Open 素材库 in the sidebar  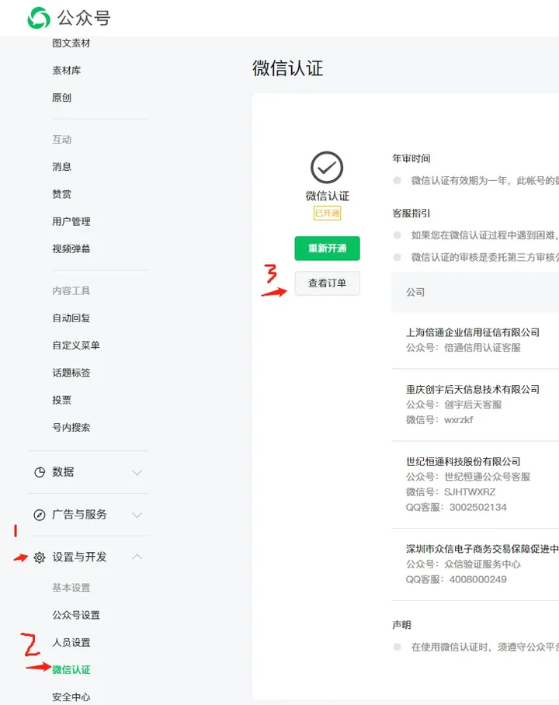(67, 71)
